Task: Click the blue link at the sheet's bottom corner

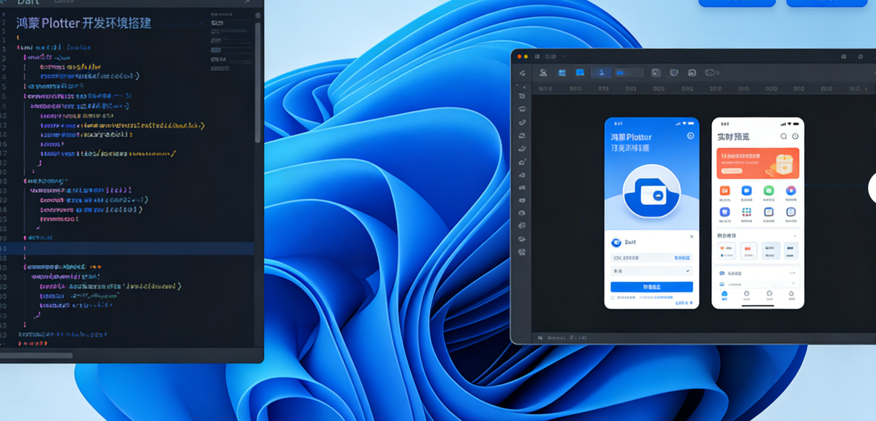Action: click(683, 303)
